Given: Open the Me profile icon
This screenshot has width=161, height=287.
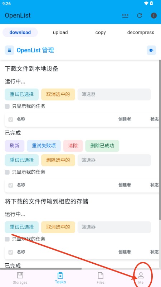Looking at the screenshot, I should click(x=141, y=278).
